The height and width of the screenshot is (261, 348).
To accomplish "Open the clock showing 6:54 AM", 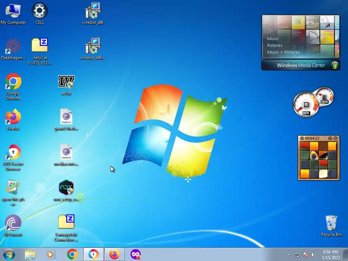I will 331,255.
